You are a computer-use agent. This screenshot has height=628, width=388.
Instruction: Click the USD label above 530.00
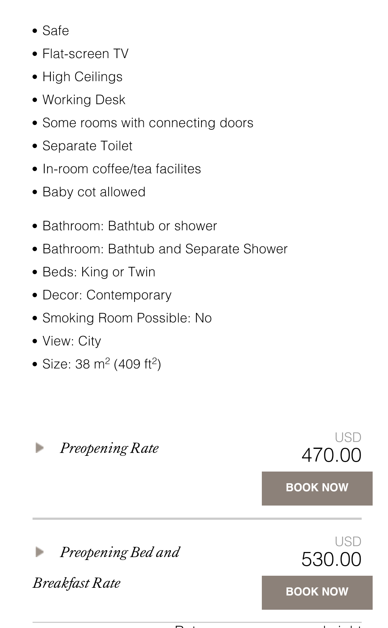[348, 541]
